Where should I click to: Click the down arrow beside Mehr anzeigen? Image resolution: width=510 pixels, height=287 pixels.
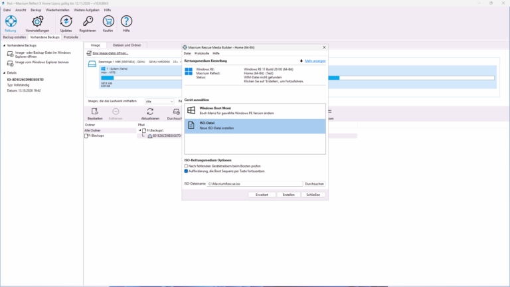click(301, 61)
